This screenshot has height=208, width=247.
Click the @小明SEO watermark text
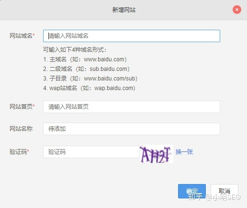click(223, 197)
